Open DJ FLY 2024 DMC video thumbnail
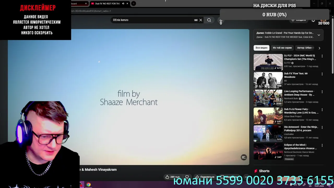Screen dimensions: 334x188 tap(268, 62)
